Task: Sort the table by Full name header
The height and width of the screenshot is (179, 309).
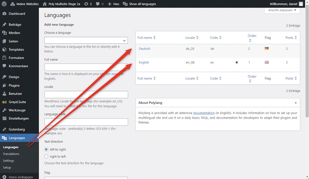Action: pos(145,38)
